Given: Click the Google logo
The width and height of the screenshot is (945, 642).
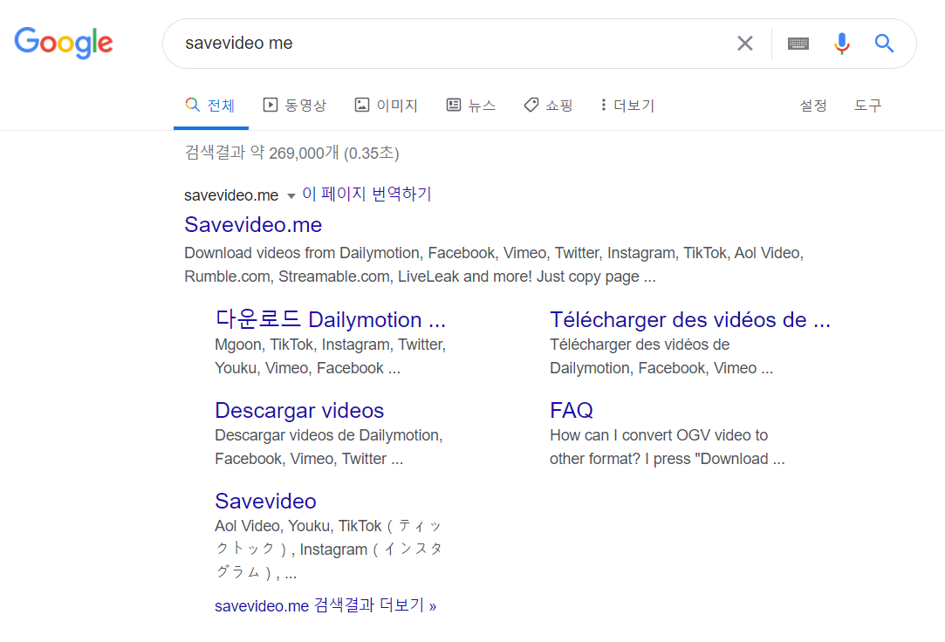Looking at the screenshot, I should (x=64, y=43).
